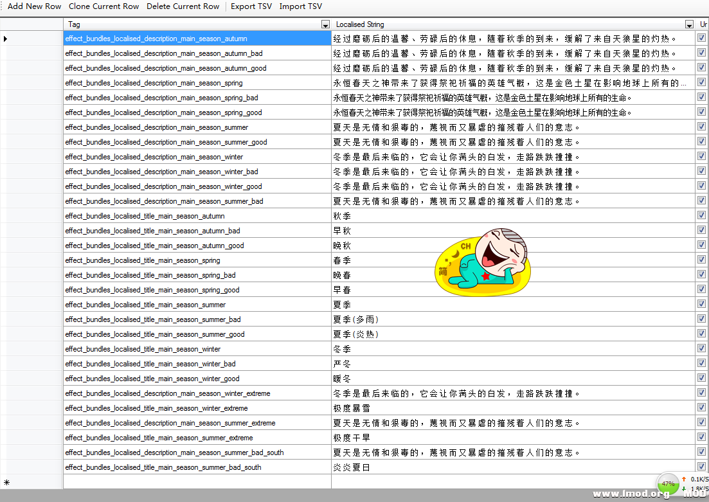Click the new-row asterisk marker at bottom
The image size is (709, 502).
pos(6,482)
